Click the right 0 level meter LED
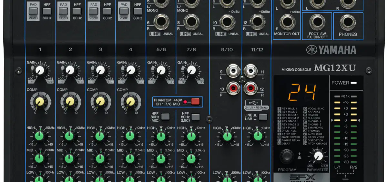Image resolution: width=387 pixels, height=182 pixels. (x=354, y=120)
